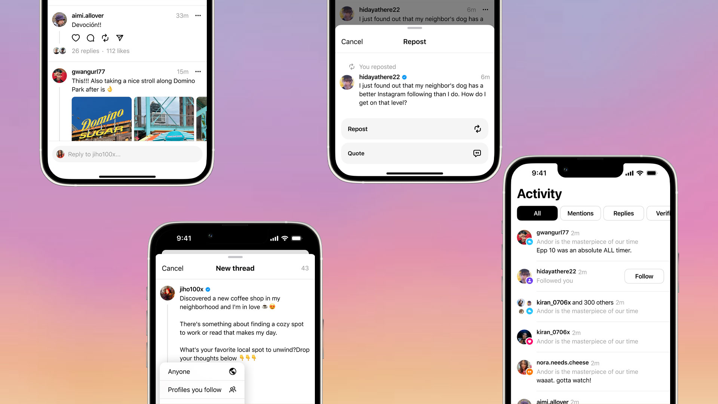
Task: Select the Mentions tab in Activity
Action: click(x=580, y=213)
